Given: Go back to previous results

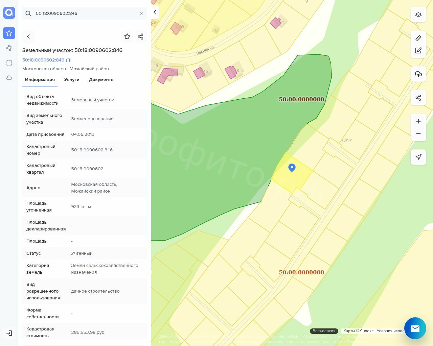Looking at the screenshot, I should pos(28,36).
